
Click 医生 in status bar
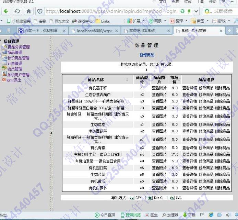[x=152, y=215]
